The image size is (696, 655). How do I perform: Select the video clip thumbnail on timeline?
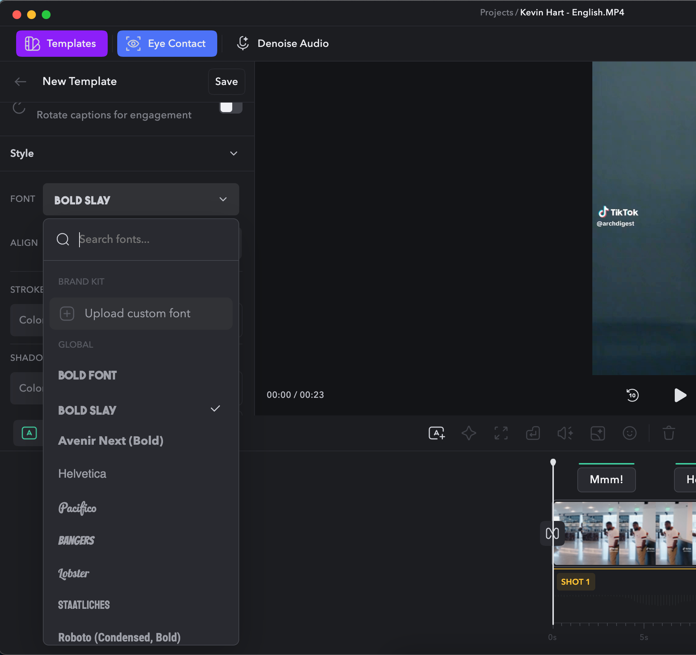625,533
